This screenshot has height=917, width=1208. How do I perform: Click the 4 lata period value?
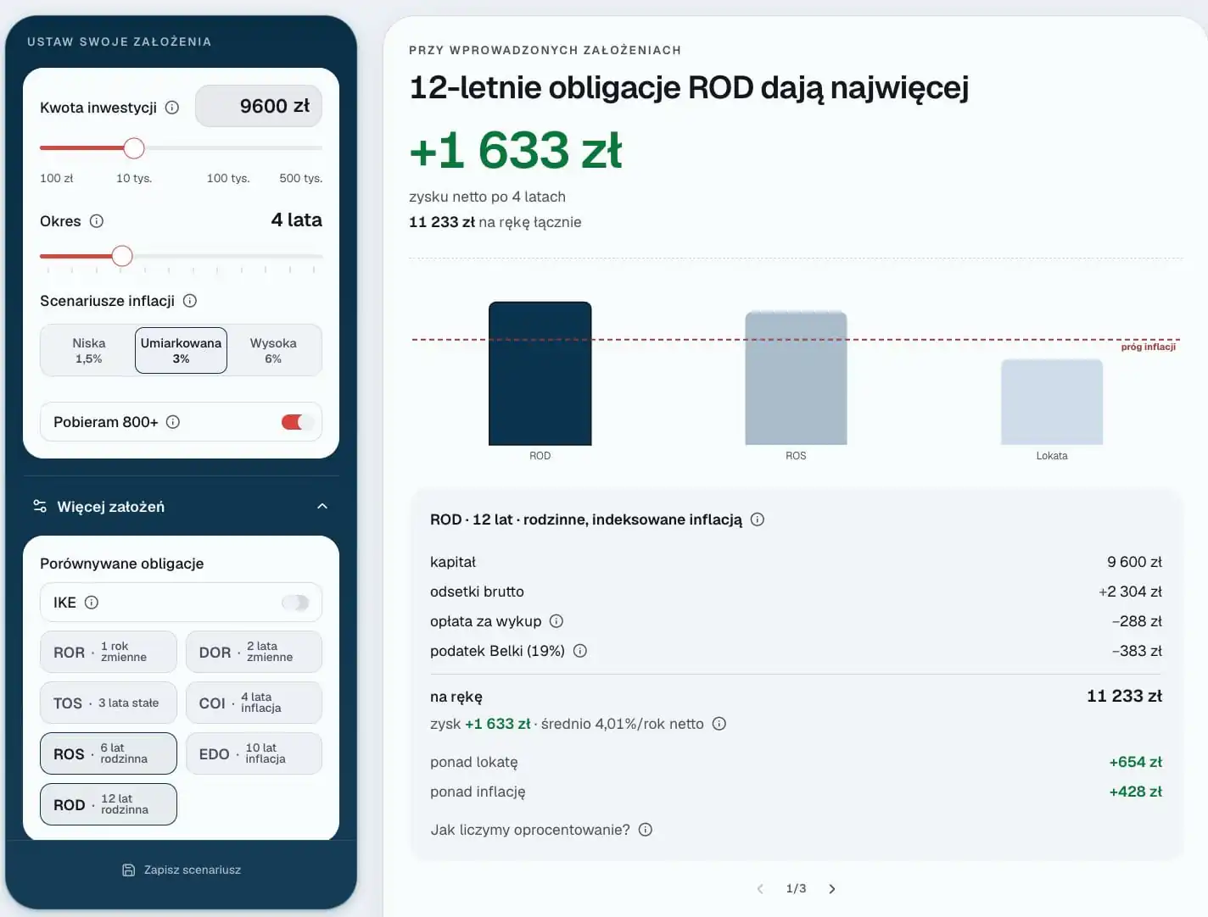pyautogui.click(x=296, y=220)
